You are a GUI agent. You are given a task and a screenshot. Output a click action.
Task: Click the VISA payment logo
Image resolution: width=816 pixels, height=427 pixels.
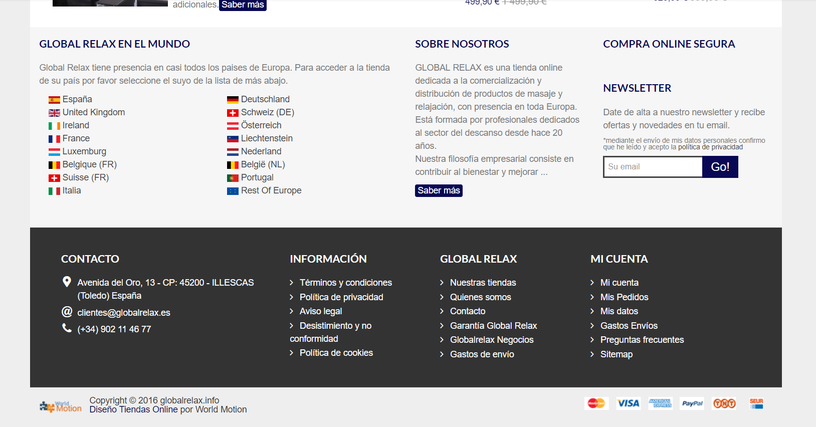628,403
